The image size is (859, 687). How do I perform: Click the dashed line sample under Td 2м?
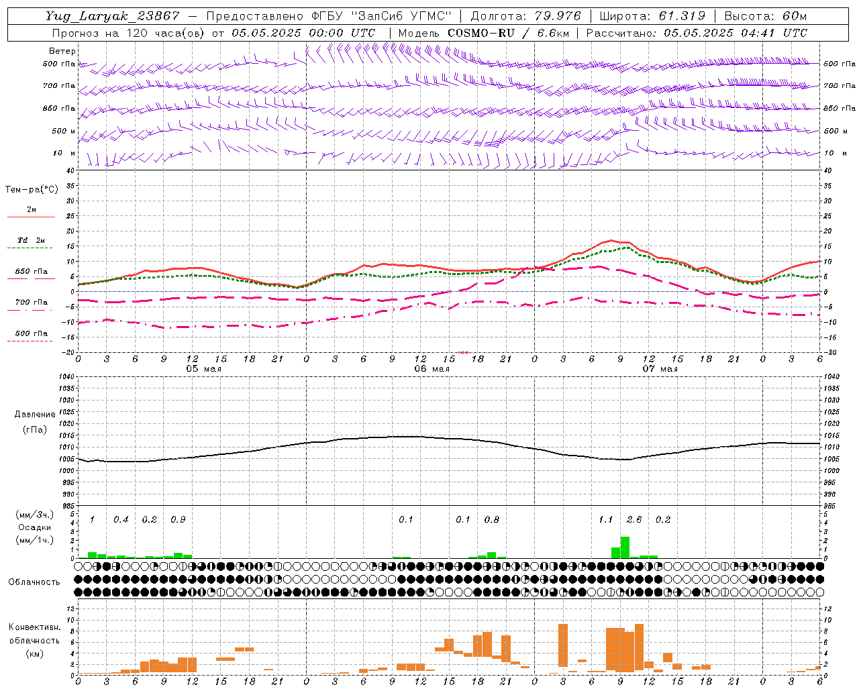click(x=30, y=248)
